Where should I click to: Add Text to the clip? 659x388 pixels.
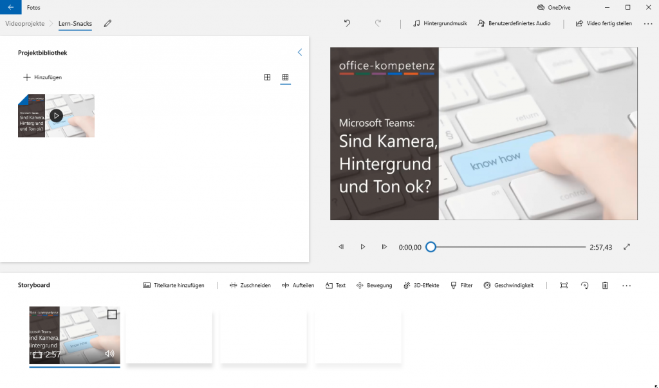pyautogui.click(x=335, y=286)
